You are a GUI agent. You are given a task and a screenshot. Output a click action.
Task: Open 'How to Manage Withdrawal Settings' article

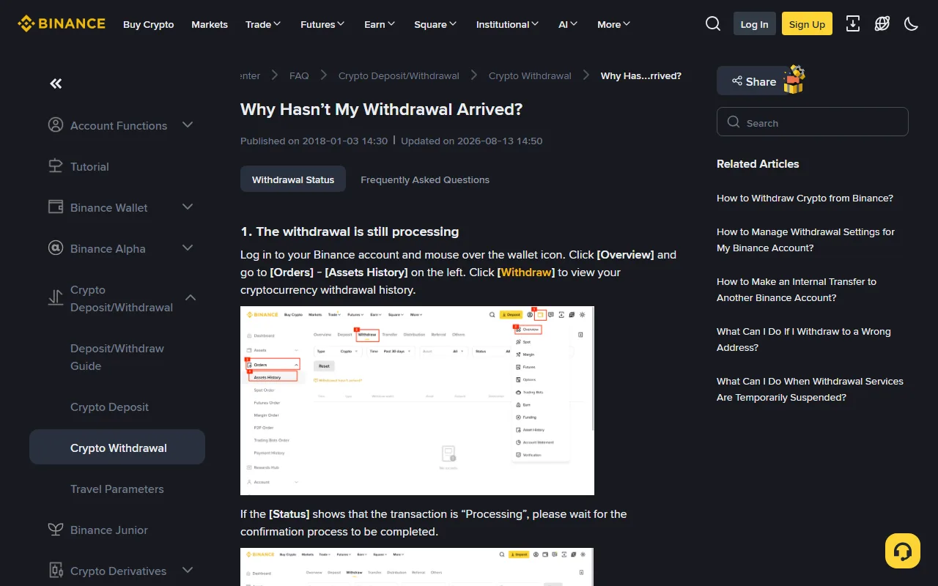[x=805, y=240]
